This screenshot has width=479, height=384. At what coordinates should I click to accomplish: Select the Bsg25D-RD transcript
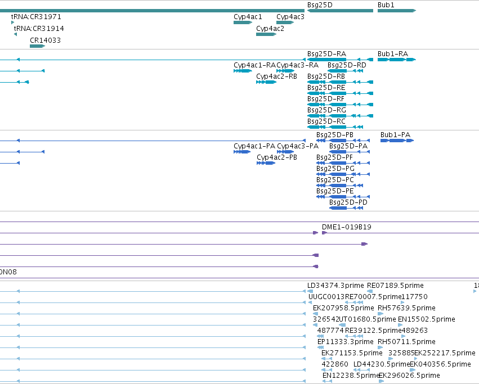(x=345, y=71)
